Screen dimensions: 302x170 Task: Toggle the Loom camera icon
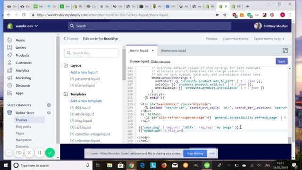19,153
